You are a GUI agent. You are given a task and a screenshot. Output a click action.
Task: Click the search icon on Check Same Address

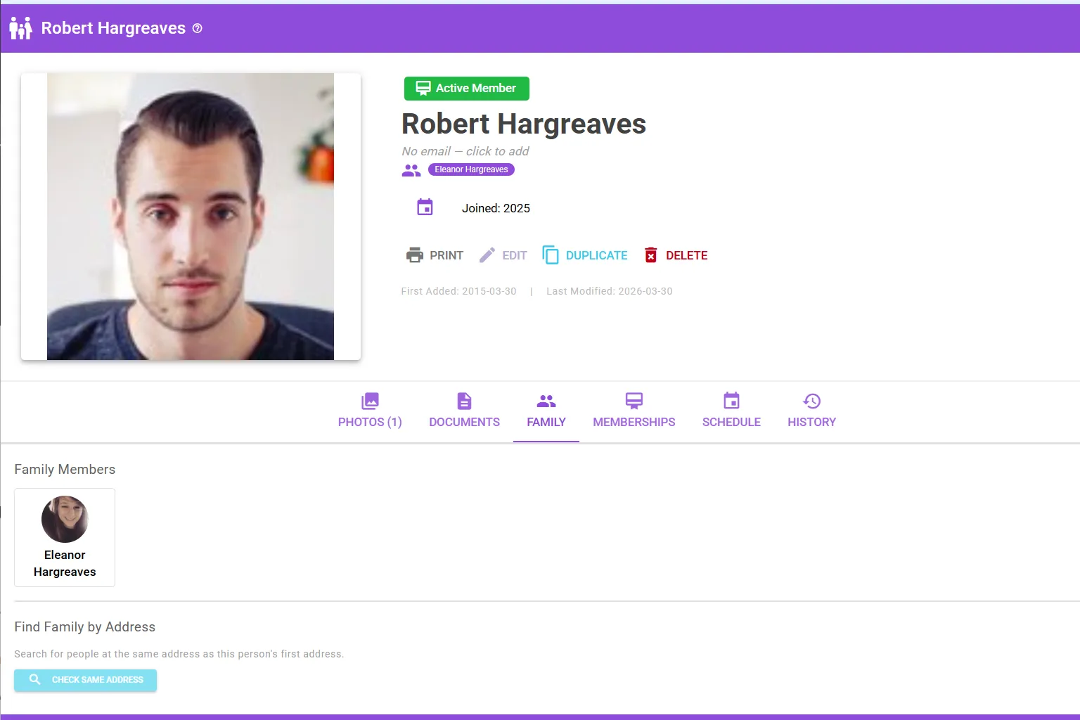click(x=34, y=680)
